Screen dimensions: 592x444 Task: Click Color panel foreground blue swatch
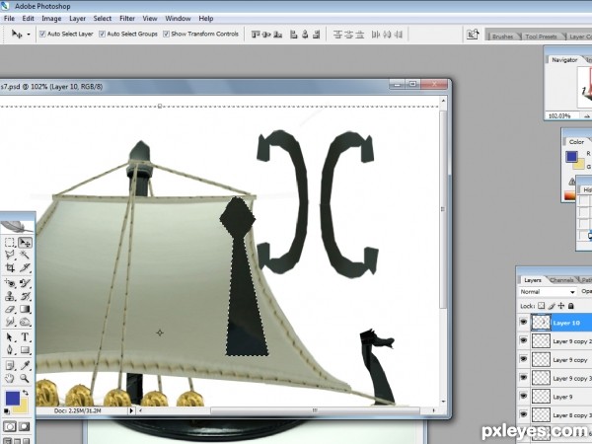(x=571, y=156)
